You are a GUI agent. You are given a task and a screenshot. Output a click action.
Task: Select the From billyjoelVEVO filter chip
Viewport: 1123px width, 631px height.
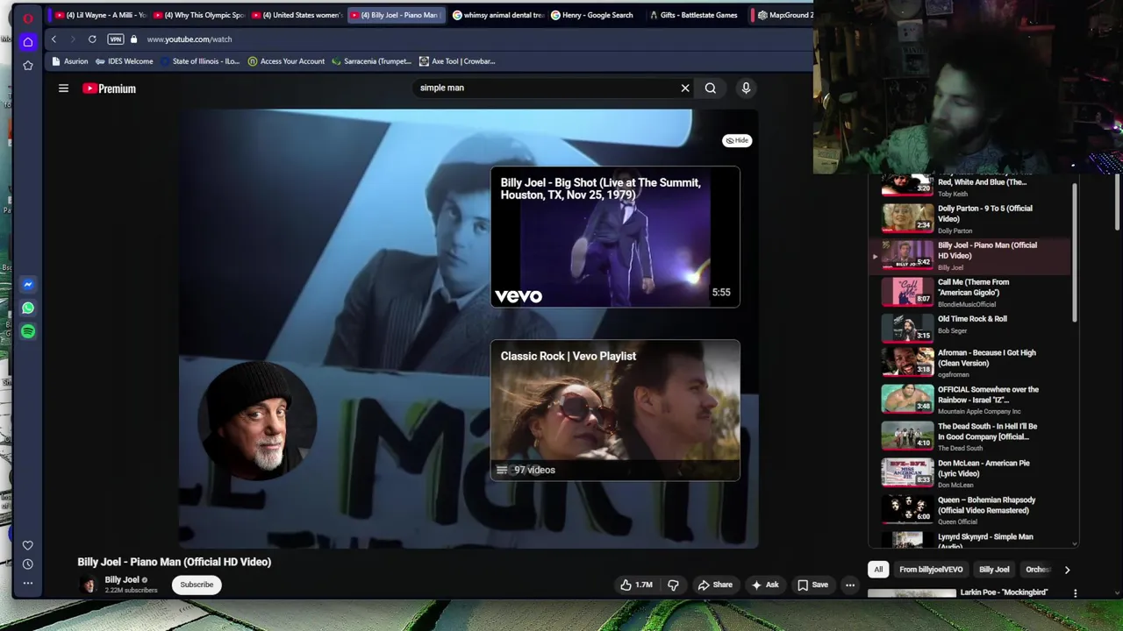(x=931, y=570)
